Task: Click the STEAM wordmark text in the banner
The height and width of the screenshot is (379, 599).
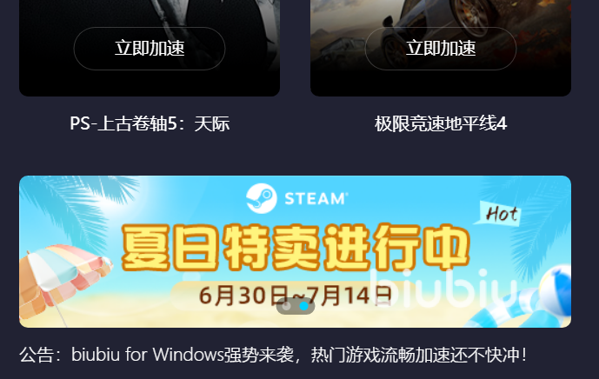Action: pyautogui.click(x=316, y=199)
